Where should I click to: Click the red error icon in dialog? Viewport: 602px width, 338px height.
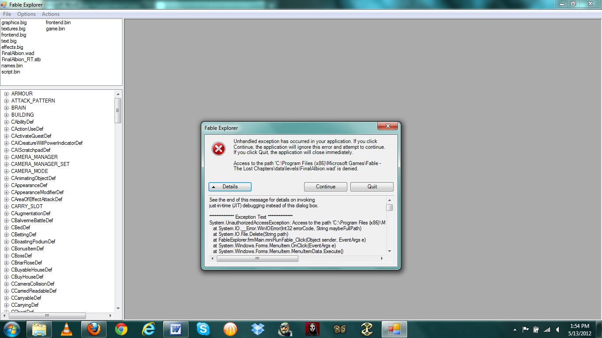point(219,149)
